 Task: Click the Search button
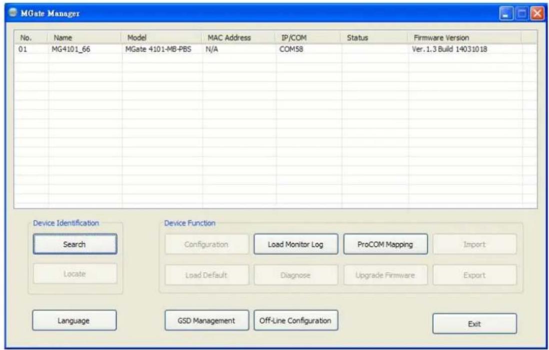pos(75,244)
